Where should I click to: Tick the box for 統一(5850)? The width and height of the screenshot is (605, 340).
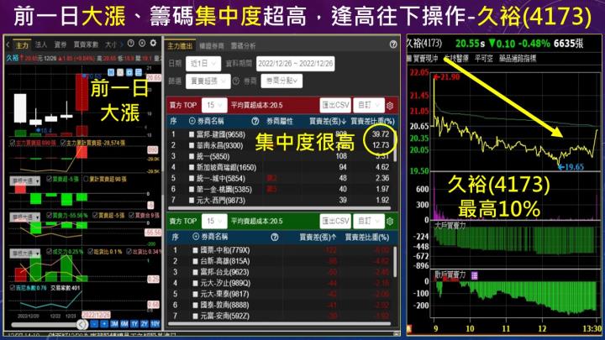[x=192, y=156]
